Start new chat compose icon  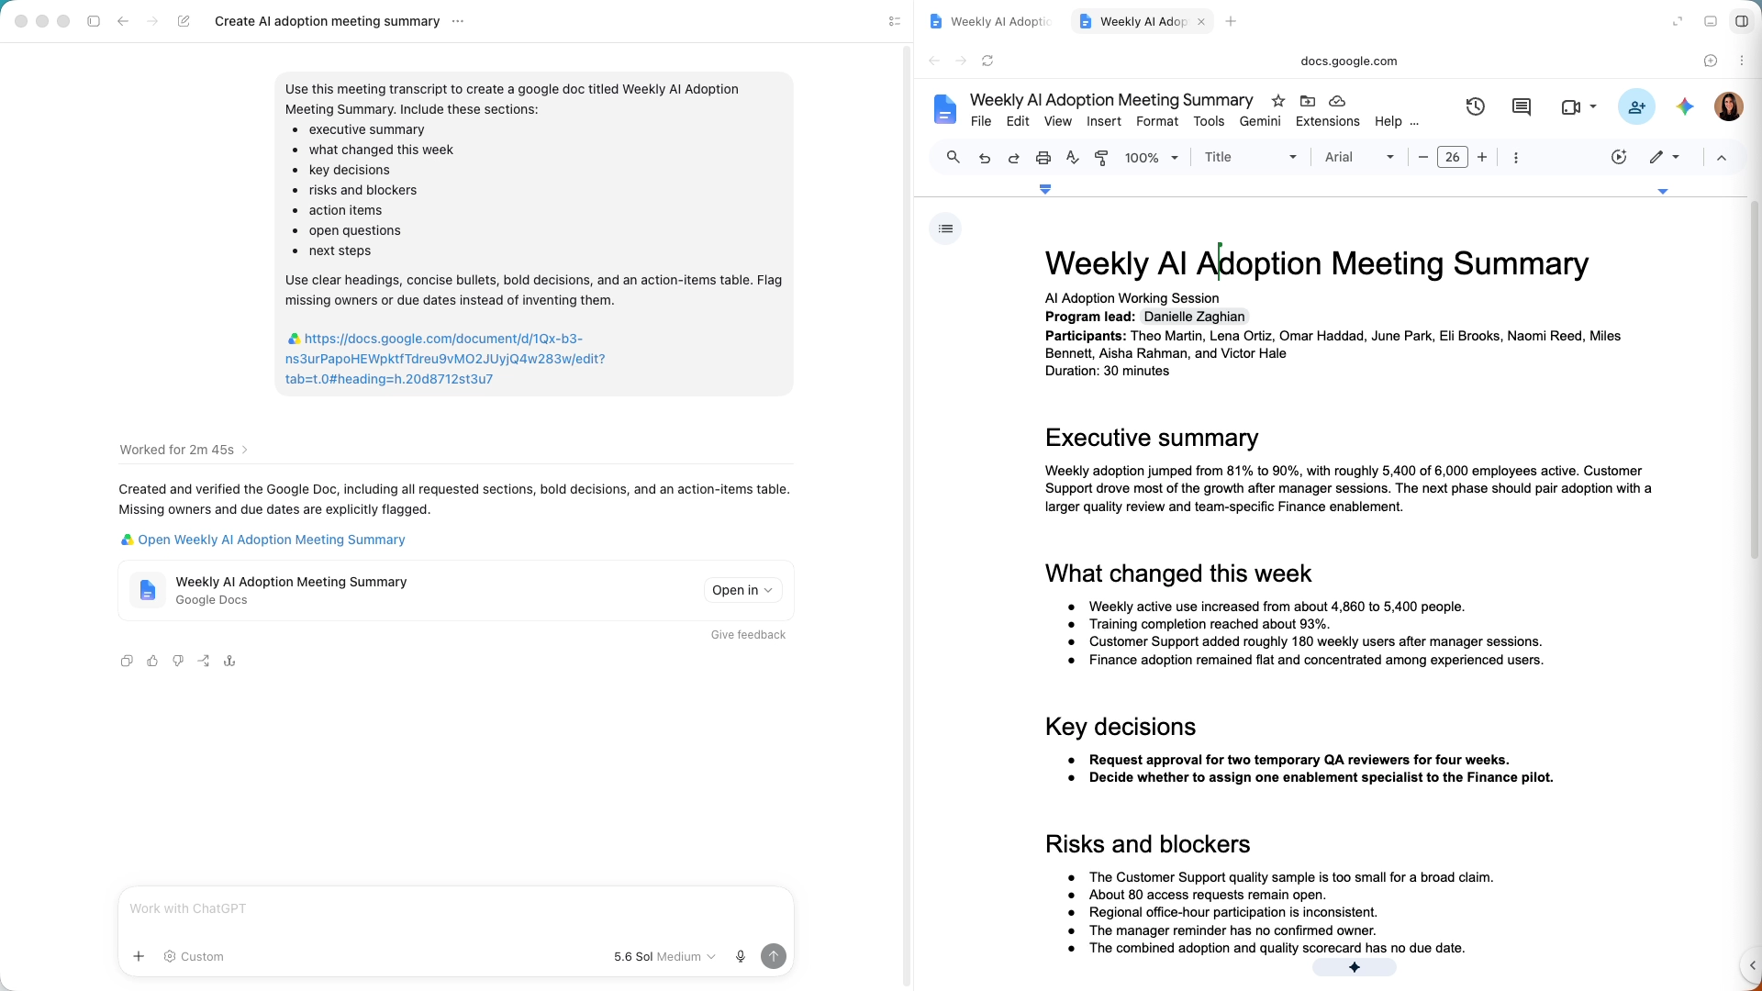[184, 21]
